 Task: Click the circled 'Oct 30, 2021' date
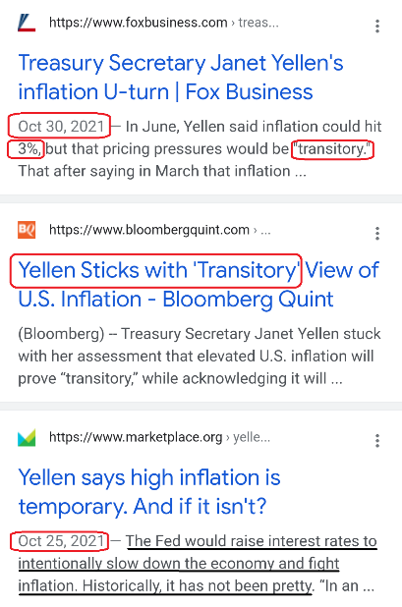tap(61, 127)
